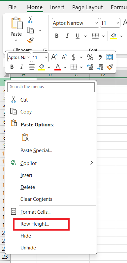Switch to the Insert tab

click(57, 7)
